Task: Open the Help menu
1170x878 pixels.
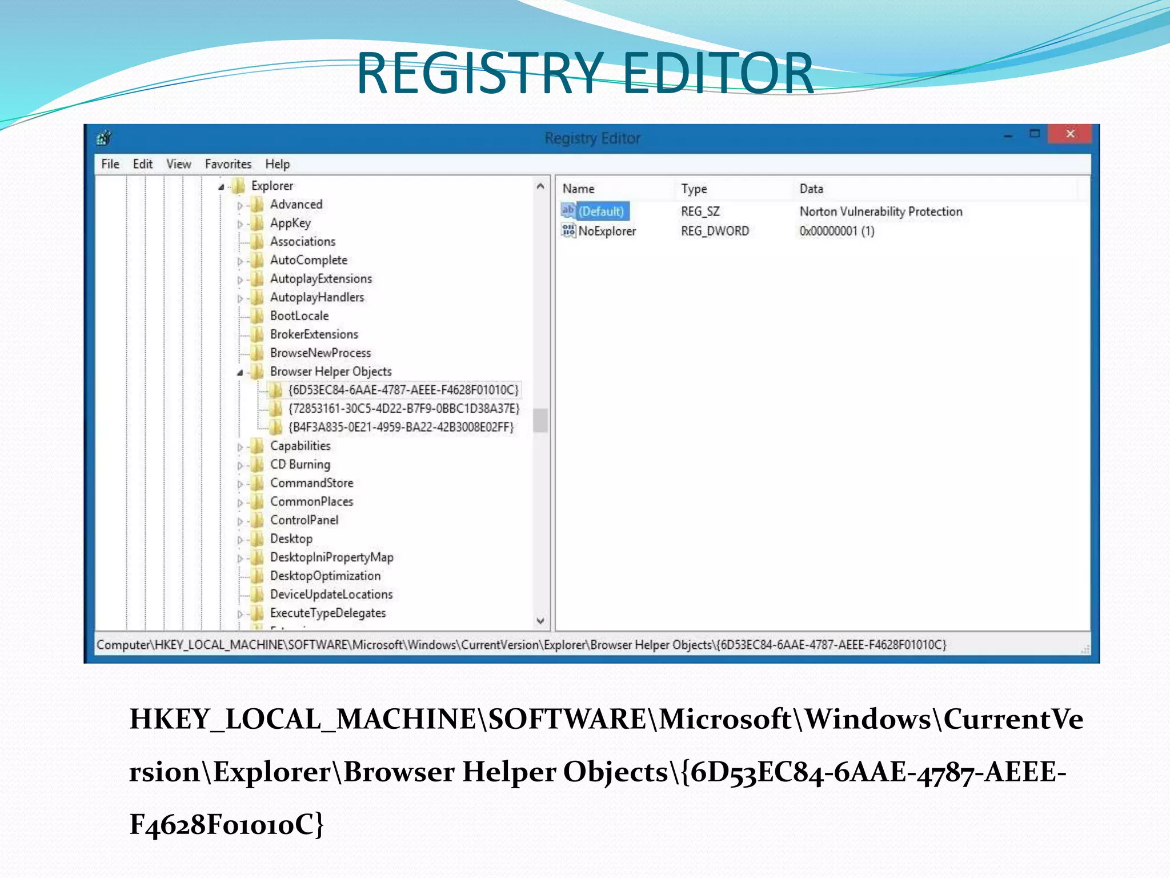Action: coord(277,164)
